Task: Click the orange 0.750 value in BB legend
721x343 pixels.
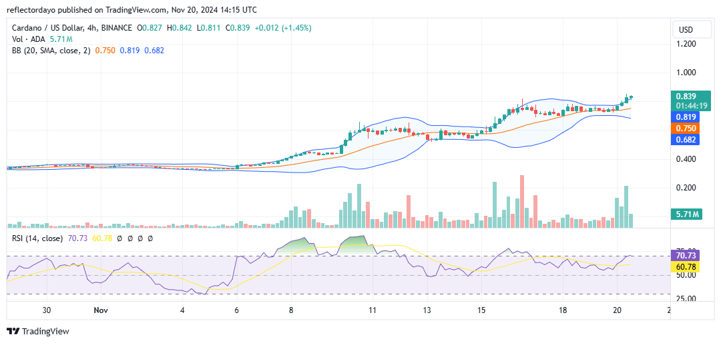Action: [104, 51]
